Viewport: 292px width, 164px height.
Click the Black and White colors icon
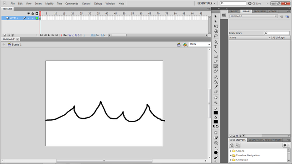click(x=214, y=127)
